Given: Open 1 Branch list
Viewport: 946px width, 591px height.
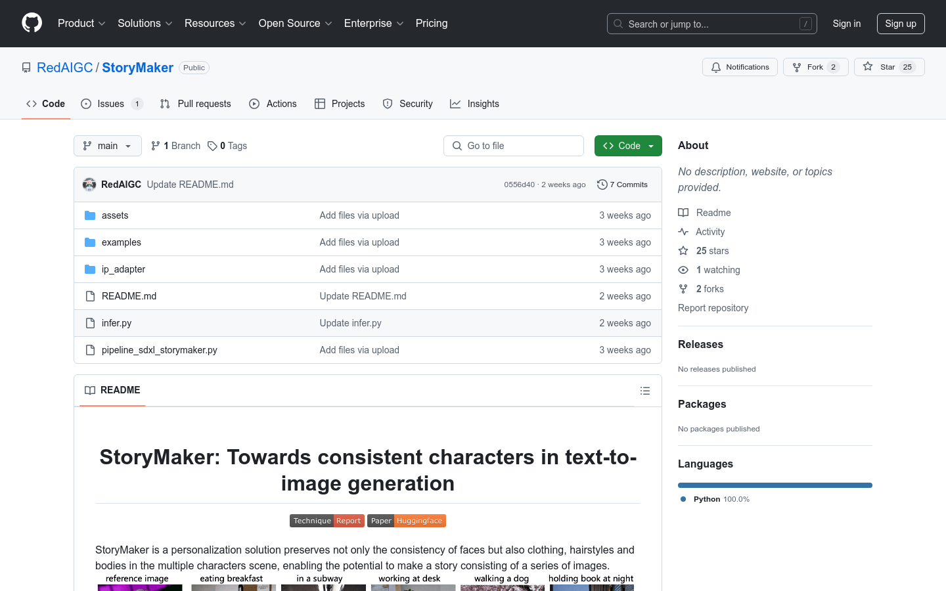Looking at the screenshot, I should click(x=175, y=146).
